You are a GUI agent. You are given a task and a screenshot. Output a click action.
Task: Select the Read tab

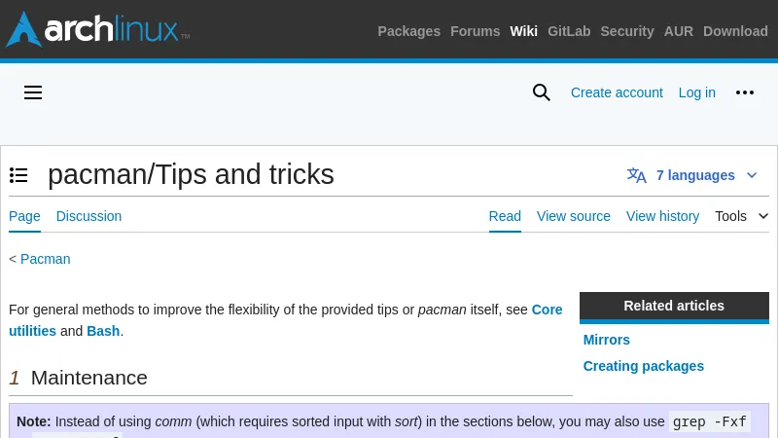click(x=505, y=216)
